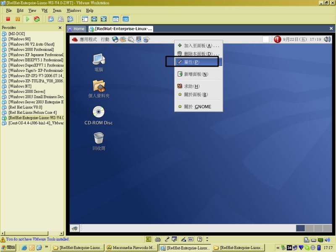Open the VM menu
336x252 pixels.
click(x=45, y=10)
